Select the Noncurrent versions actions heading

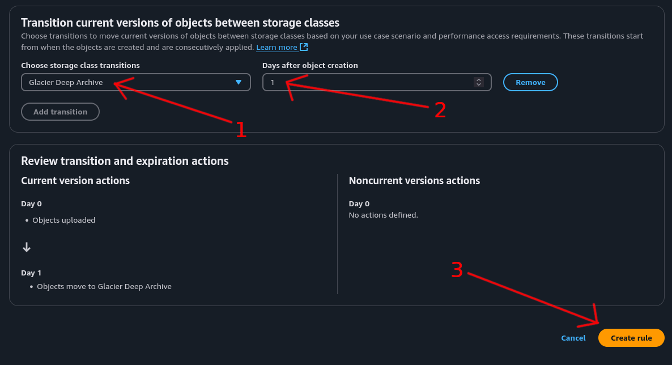point(414,181)
